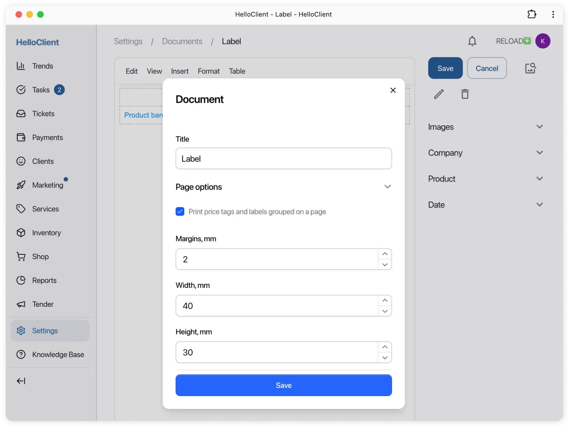Screen dimensions: 570x428
Task: Click the pencil edit icon
Action: click(x=439, y=94)
